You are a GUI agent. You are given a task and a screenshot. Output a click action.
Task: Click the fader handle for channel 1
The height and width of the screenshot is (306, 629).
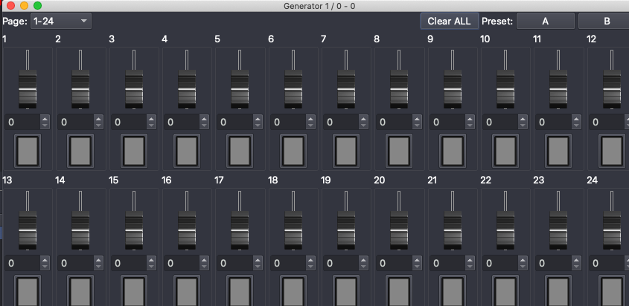pos(28,89)
